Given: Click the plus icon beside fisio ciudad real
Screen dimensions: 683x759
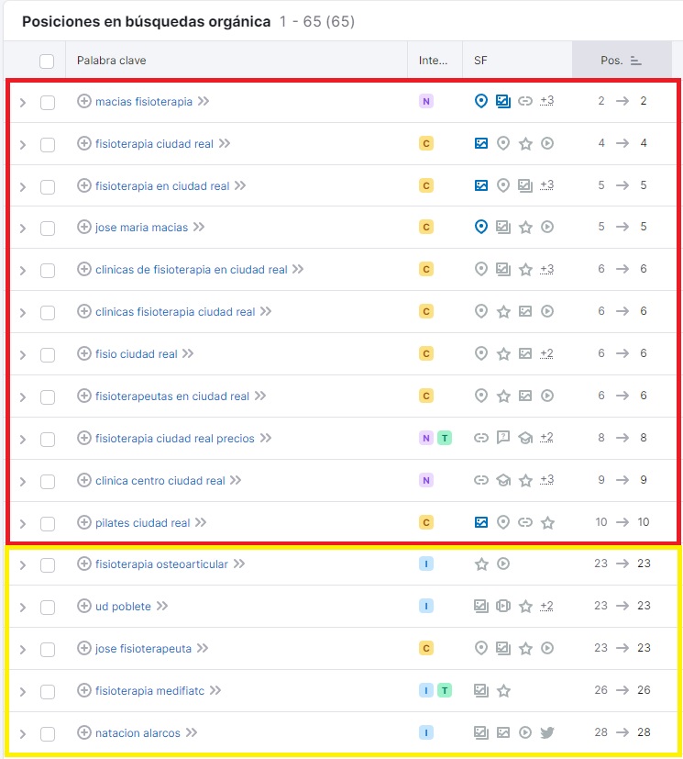Looking at the screenshot, I should [84, 353].
